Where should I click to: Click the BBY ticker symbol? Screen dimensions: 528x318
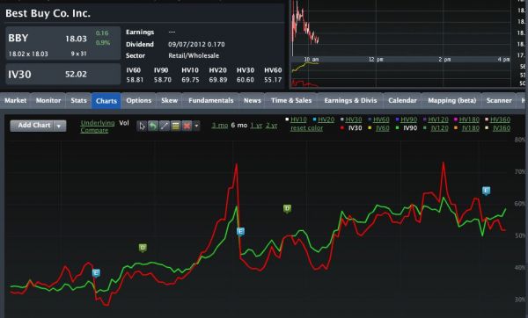point(18,38)
